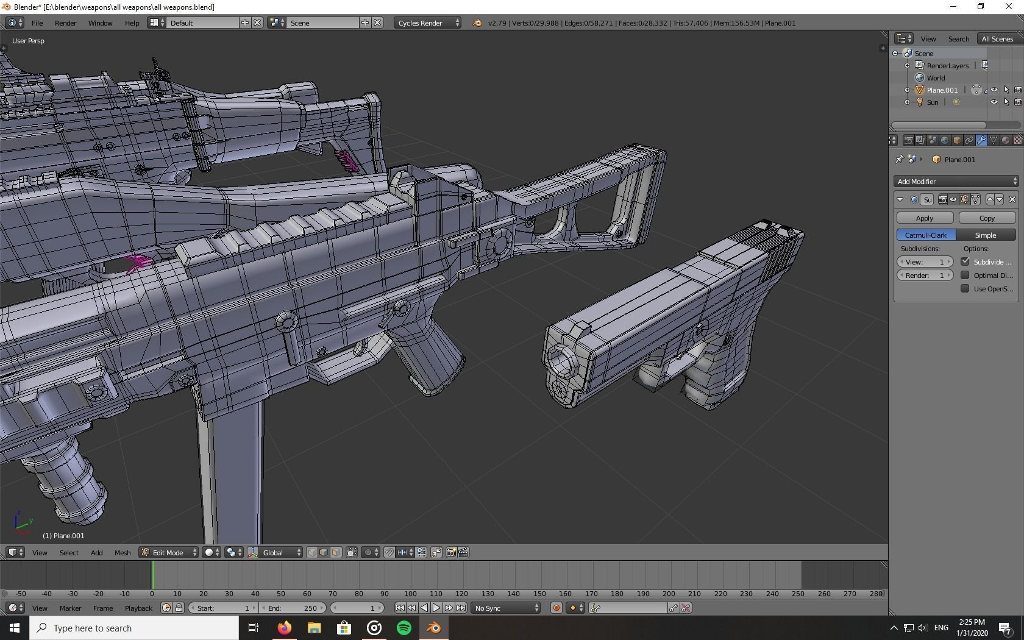Open the object properties tab (cube icon)
This screenshot has height=640, width=1024.
pyautogui.click(x=957, y=140)
